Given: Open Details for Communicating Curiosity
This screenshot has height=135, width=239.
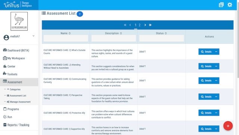Looking at the screenshot, I should coord(206,80).
